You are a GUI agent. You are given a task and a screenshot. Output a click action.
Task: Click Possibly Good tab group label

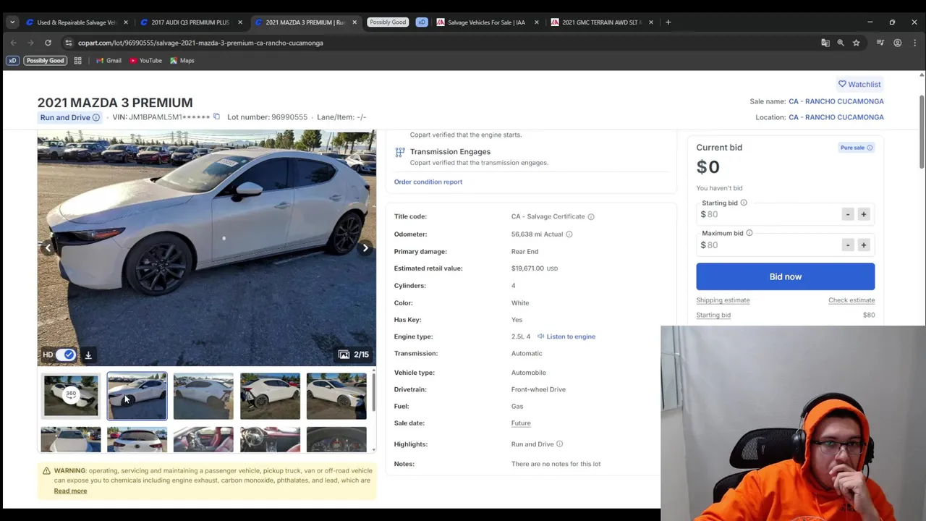pos(388,22)
